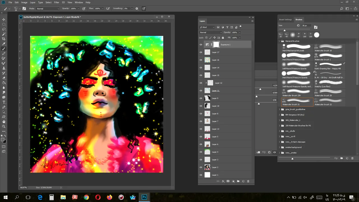This screenshot has height=202, width=359.
Task: Toggle pressure for opacity in options bar
Action: [x=84, y=9]
